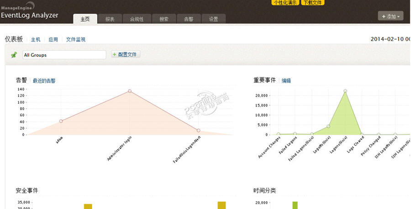The width and height of the screenshot is (411, 209).
Task: Open the 主机 dashboard link
Action: (x=36, y=40)
